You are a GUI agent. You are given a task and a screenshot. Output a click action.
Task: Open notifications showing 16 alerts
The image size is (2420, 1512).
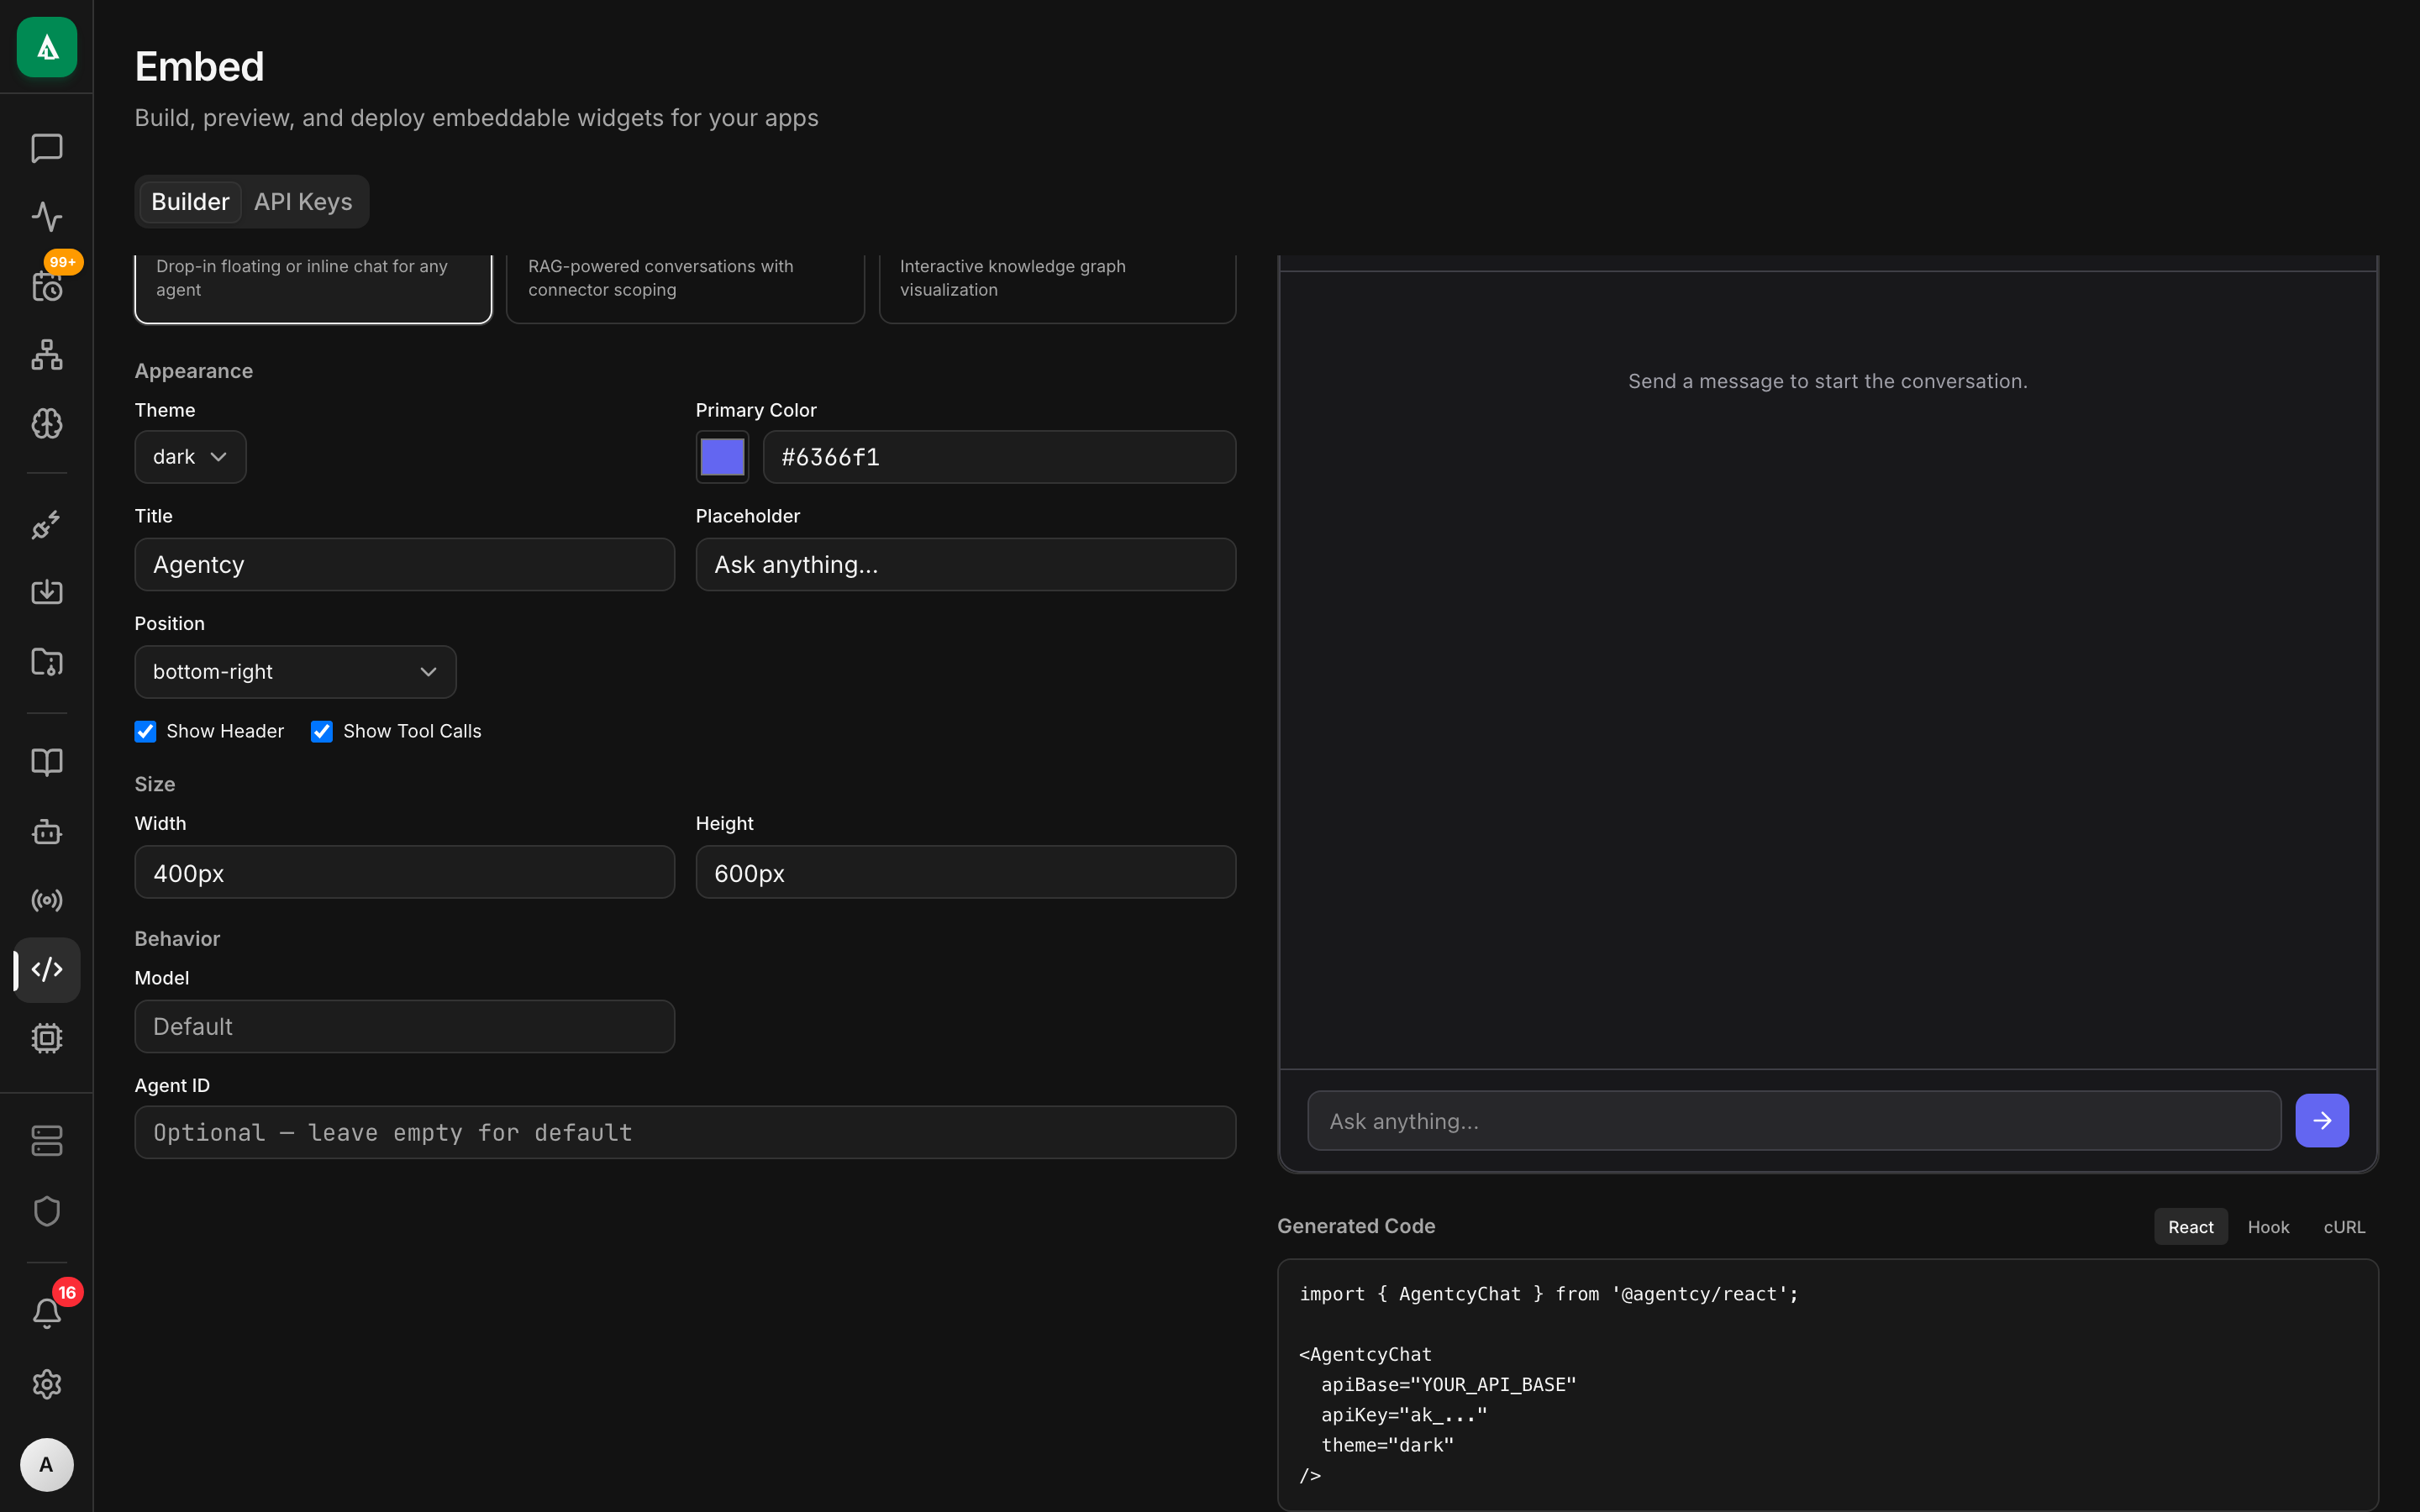pyautogui.click(x=47, y=1311)
